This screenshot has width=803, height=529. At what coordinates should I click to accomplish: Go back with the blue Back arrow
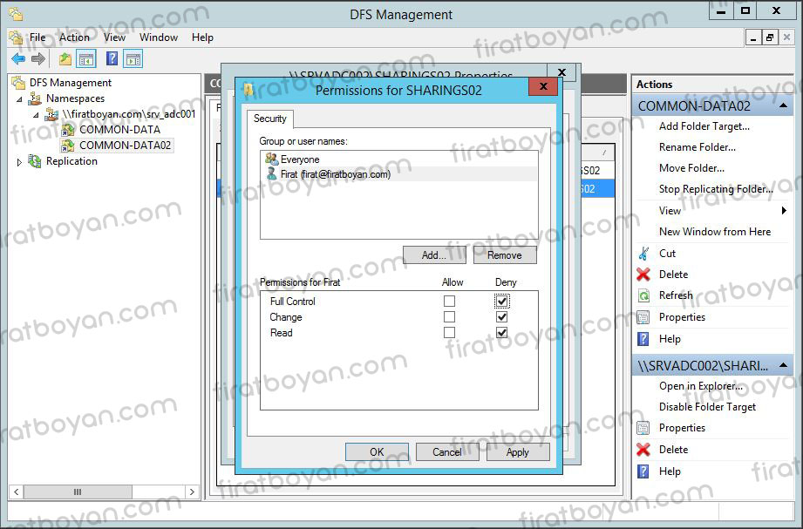pyautogui.click(x=18, y=59)
